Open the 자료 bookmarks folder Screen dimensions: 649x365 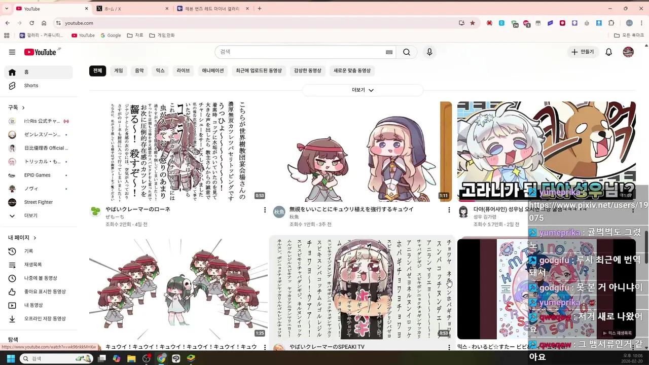click(x=135, y=35)
